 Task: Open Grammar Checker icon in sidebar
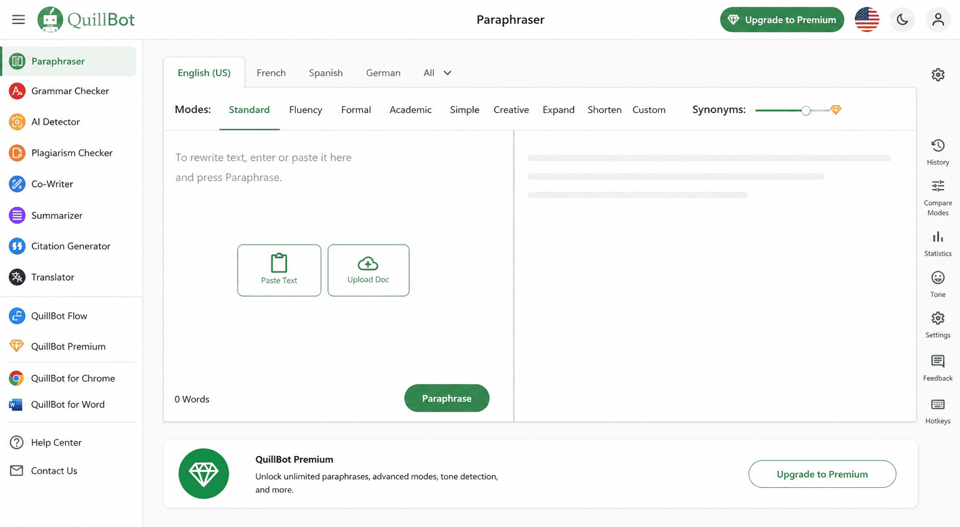point(17,91)
